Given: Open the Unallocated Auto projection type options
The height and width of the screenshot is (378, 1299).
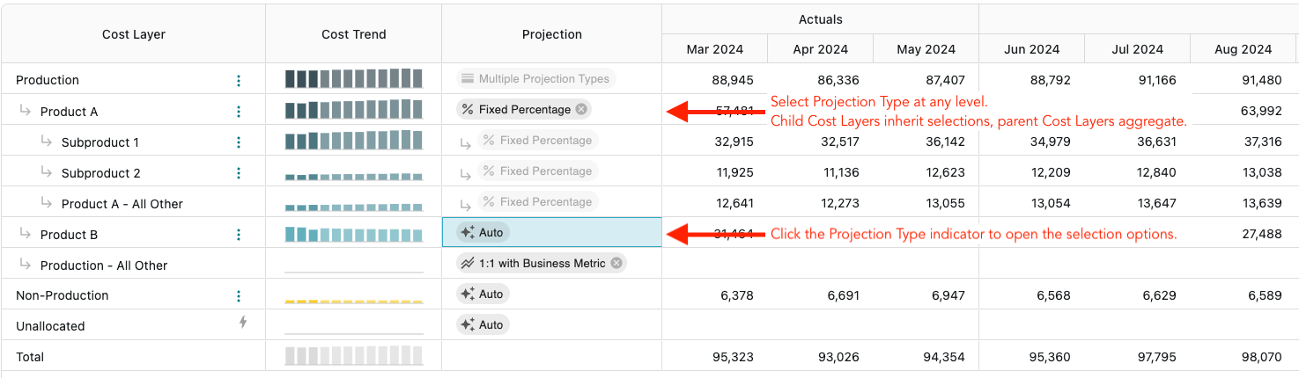Looking at the screenshot, I should [x=483, y=325].
